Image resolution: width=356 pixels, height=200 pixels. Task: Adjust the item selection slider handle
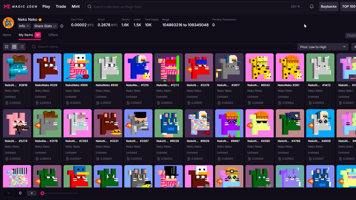click(x=42, y=193)
